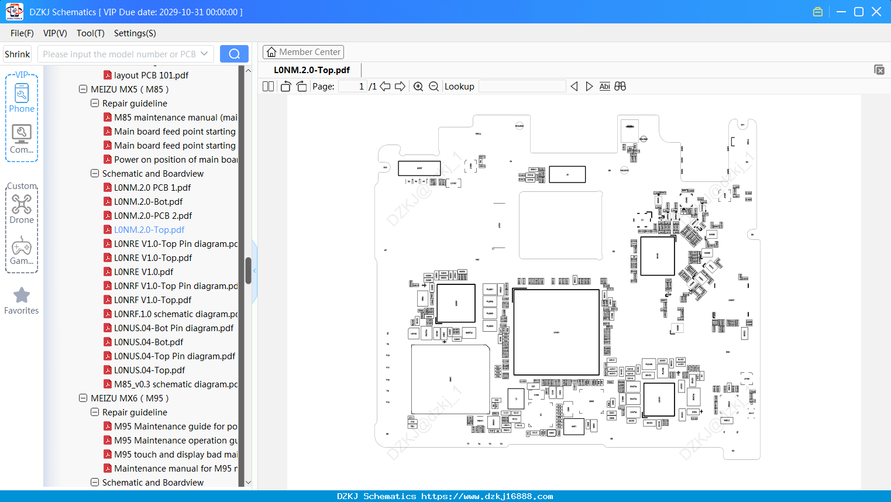Collapse the MEIZU MX5 ( M85 ) node

(83, 90)
